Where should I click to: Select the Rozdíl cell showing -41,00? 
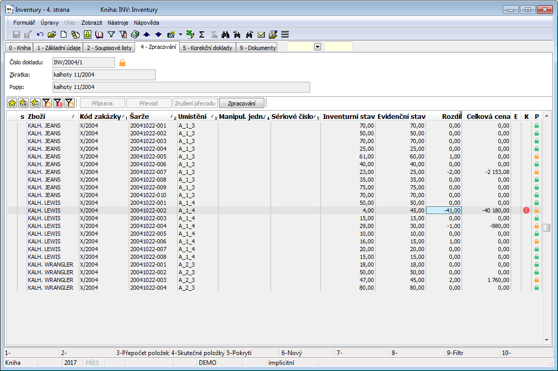tap(444, 210)
